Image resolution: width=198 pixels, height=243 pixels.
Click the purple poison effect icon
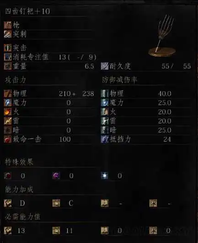coord(56,175)
